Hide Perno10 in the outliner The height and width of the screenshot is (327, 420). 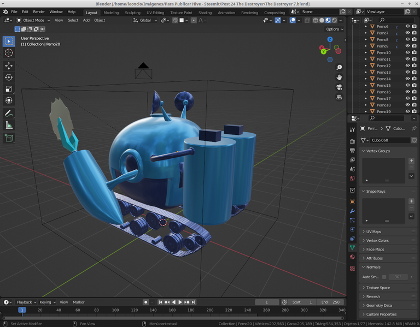(407, 52)
